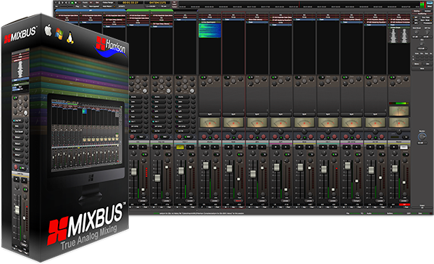Open the blue spectrogram plugin display

click(210, 30)
